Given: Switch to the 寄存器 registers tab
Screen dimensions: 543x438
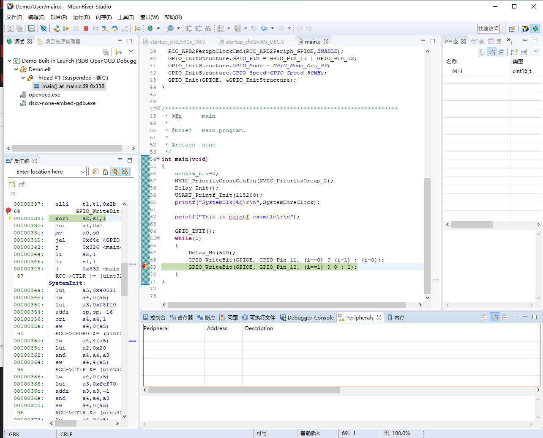Looking at the screenshot, I should [x=181, y=317].
